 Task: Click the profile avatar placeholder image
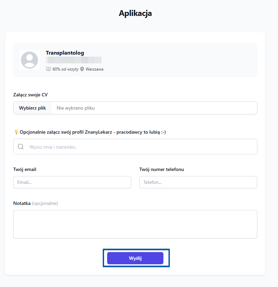coord(29,60)
